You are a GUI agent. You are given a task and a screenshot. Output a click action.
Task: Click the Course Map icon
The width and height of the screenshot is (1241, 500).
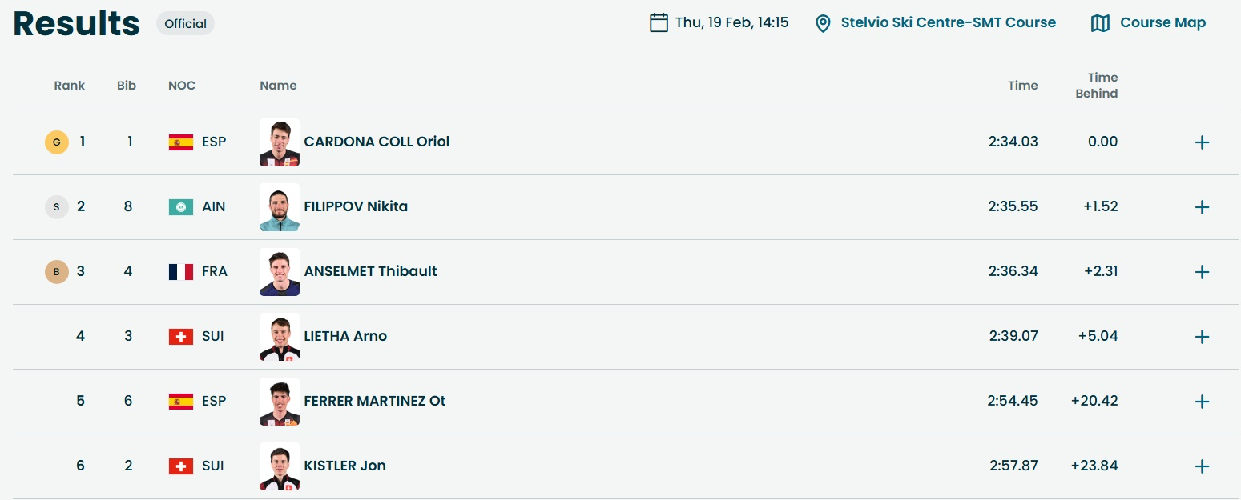coord(1100,23)
